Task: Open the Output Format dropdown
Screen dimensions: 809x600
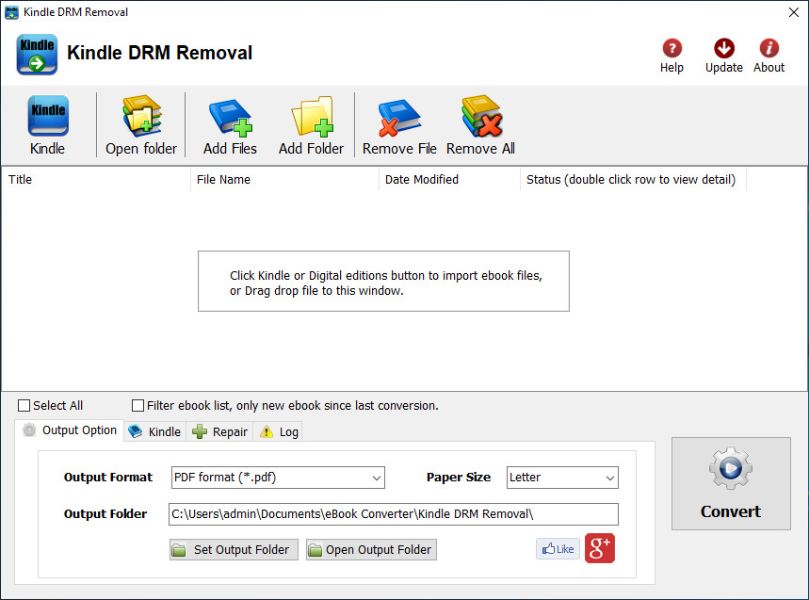Action: tap(278, 478)
